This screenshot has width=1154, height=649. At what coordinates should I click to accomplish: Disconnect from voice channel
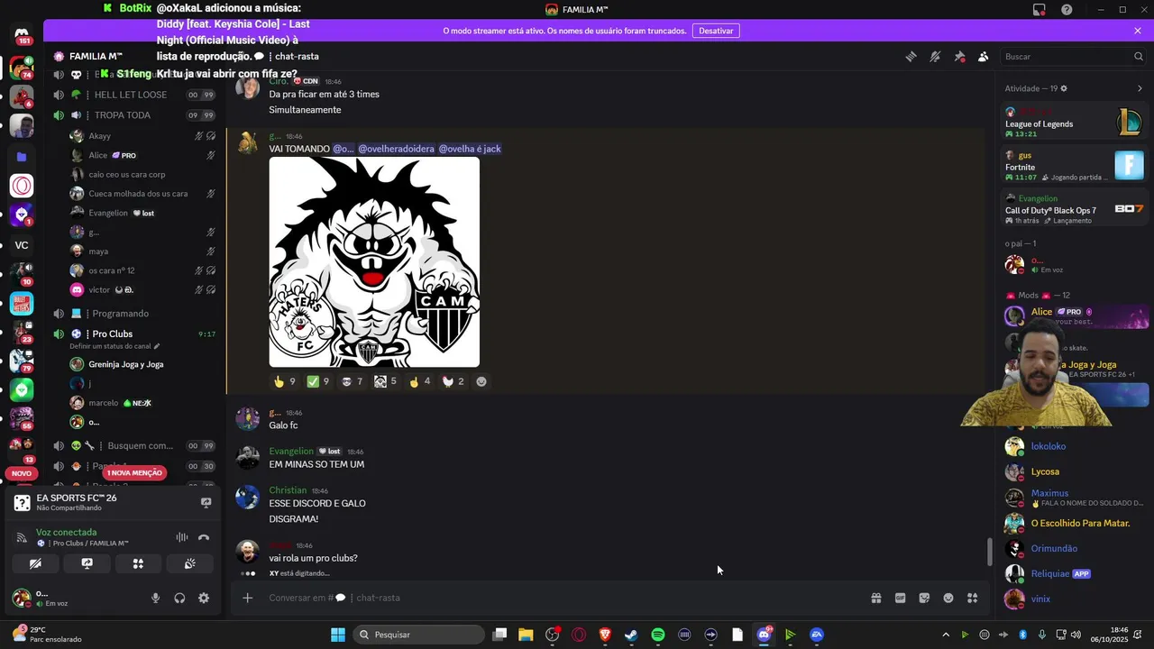tap(204, 537)
